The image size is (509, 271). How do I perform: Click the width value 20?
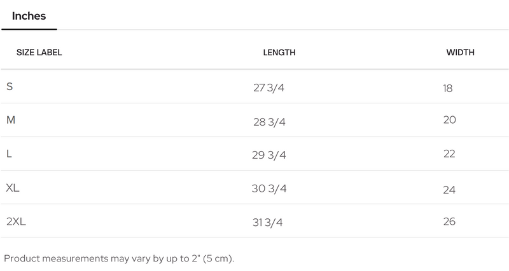[449, 120]
